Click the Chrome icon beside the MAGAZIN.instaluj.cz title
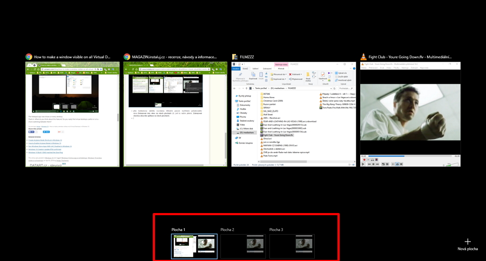The height and width of the screenshot is (261, 486). click(127, 57)
